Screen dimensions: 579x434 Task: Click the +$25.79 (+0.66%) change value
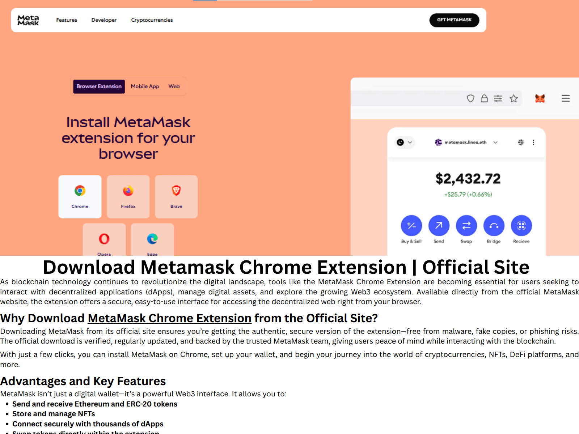[468, 195]
